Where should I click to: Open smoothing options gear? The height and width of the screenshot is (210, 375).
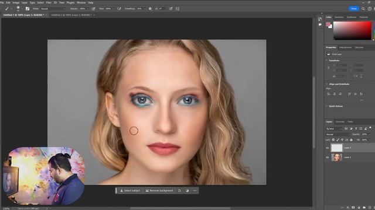coord(150,9)
